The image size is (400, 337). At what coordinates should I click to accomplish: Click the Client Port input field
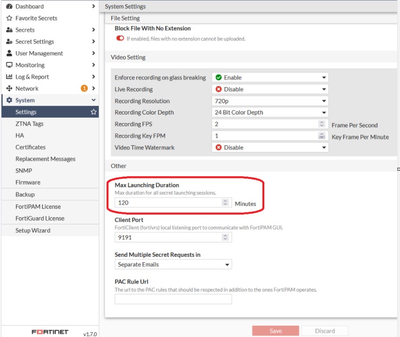[173, 238]
